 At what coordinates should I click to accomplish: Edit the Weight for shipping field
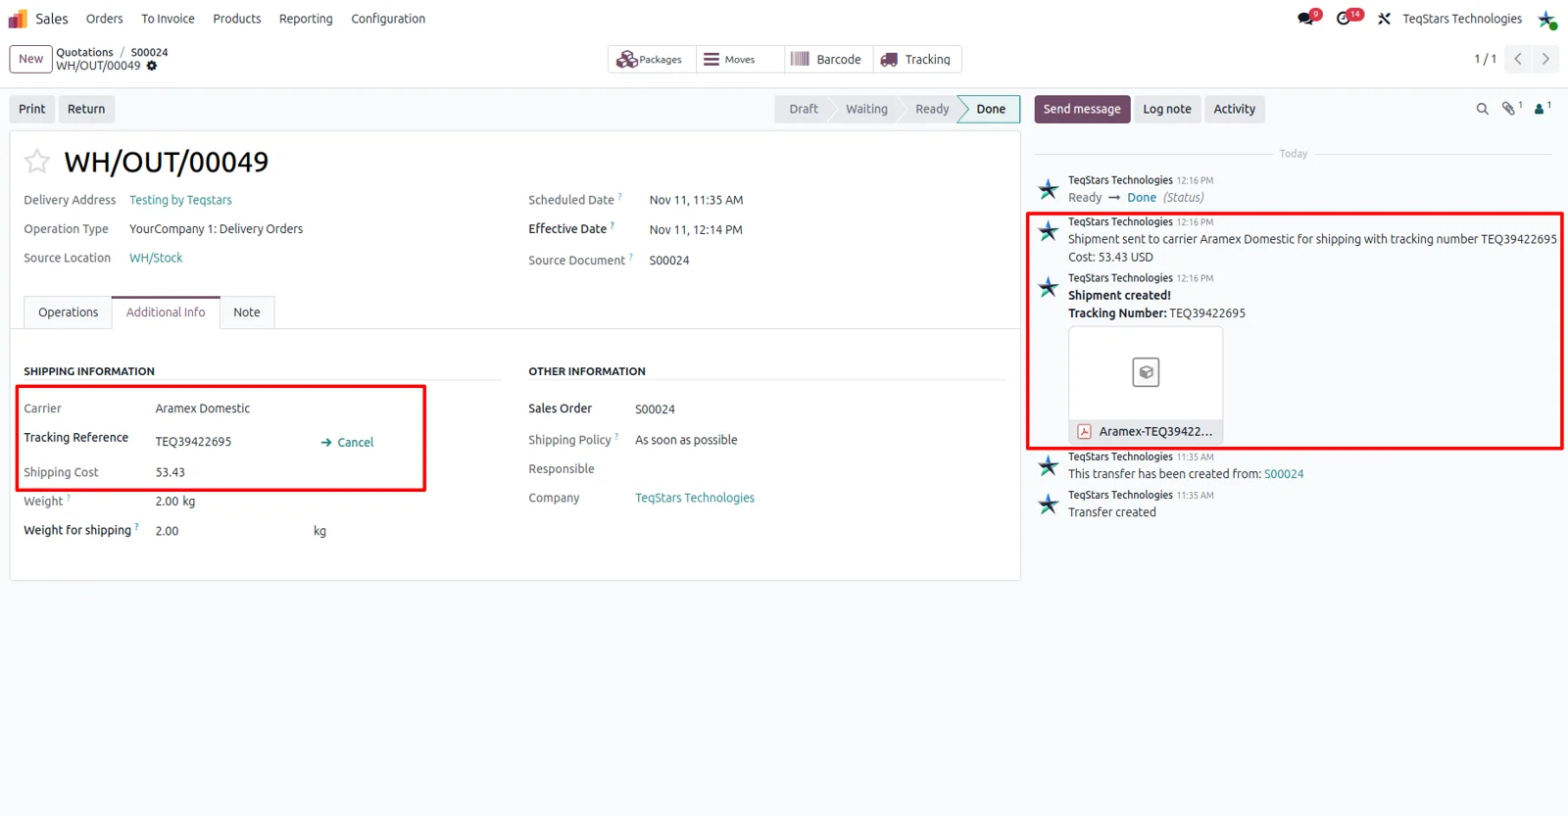[x=230, y=531]
